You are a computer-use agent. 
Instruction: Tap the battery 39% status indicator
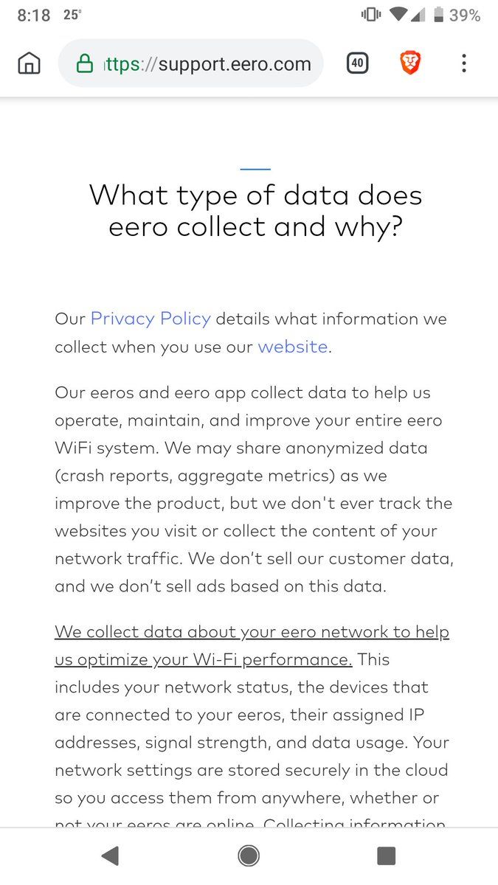click(457, 15)
